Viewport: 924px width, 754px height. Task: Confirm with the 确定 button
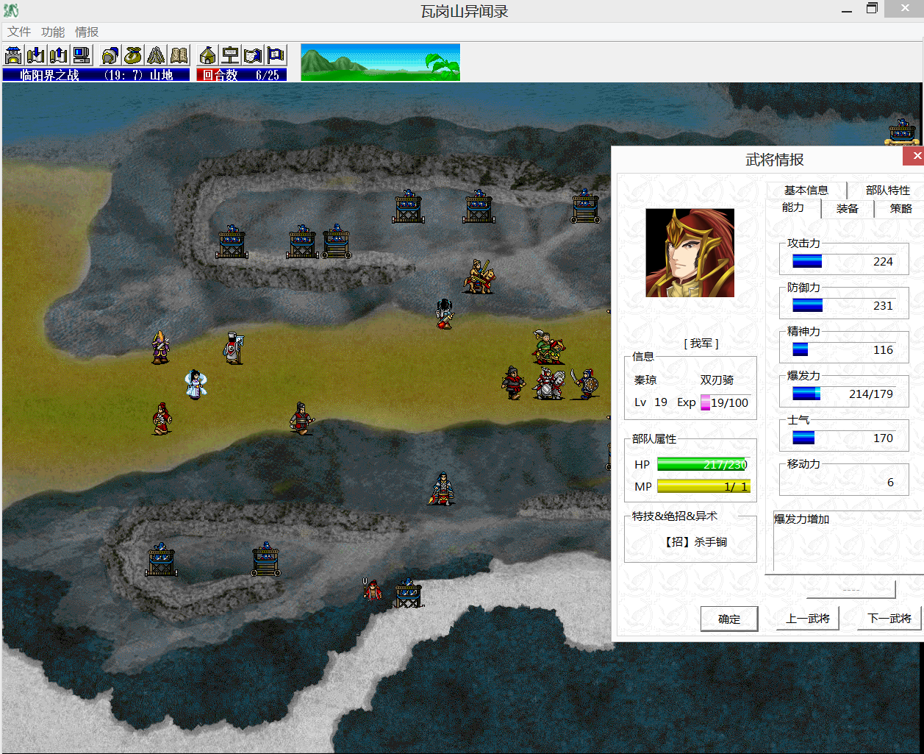pos(729,619)
